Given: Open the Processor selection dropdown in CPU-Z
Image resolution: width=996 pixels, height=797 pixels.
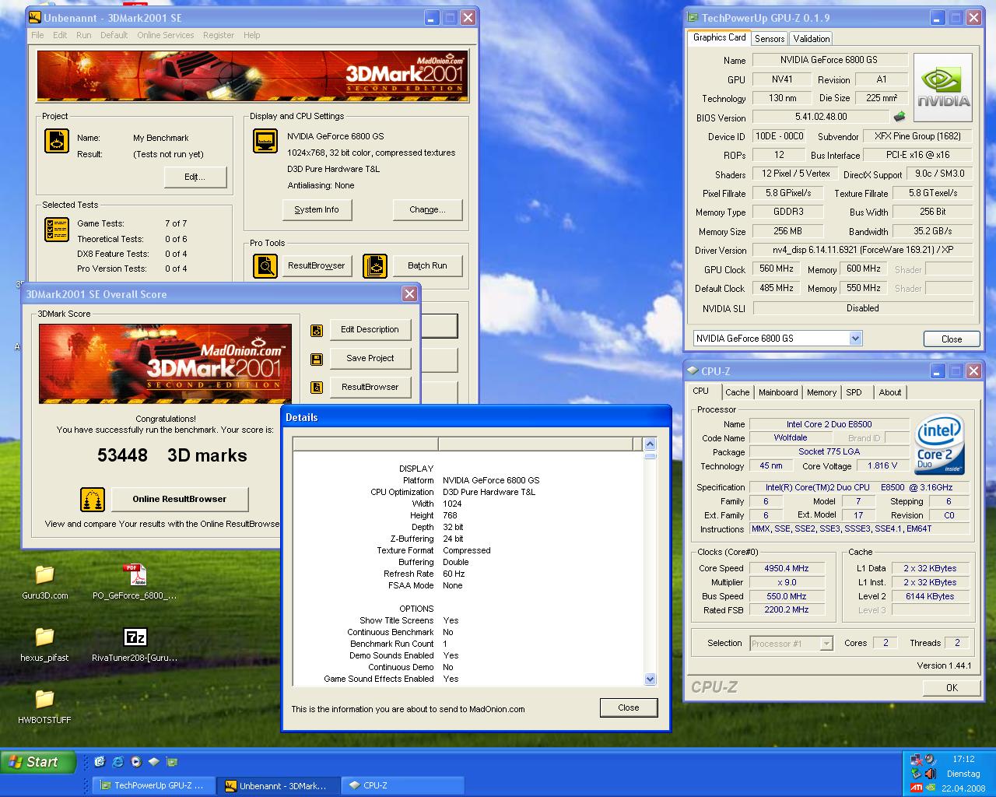Looking at the screenshot, I should [x=826, y=644].
